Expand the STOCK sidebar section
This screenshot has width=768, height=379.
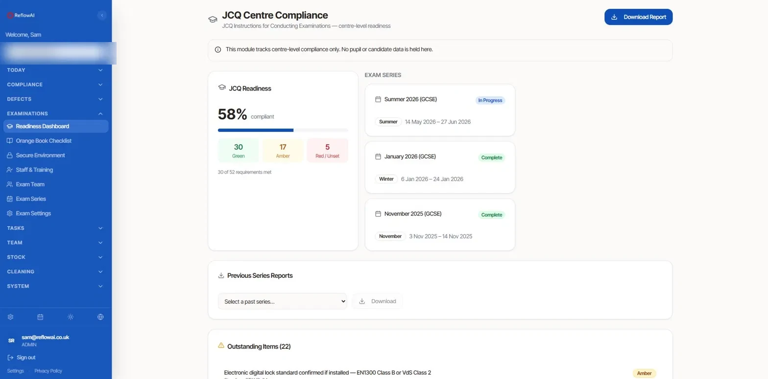pyautogui.click(x=56, y=257)
